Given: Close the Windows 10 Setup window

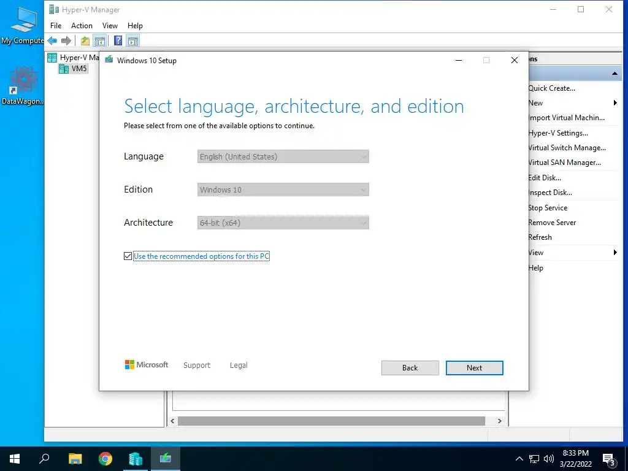Looking at the screenshot, I should point(515,60).
